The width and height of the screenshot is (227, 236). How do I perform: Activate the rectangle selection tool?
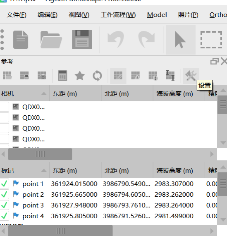[211, 40]
